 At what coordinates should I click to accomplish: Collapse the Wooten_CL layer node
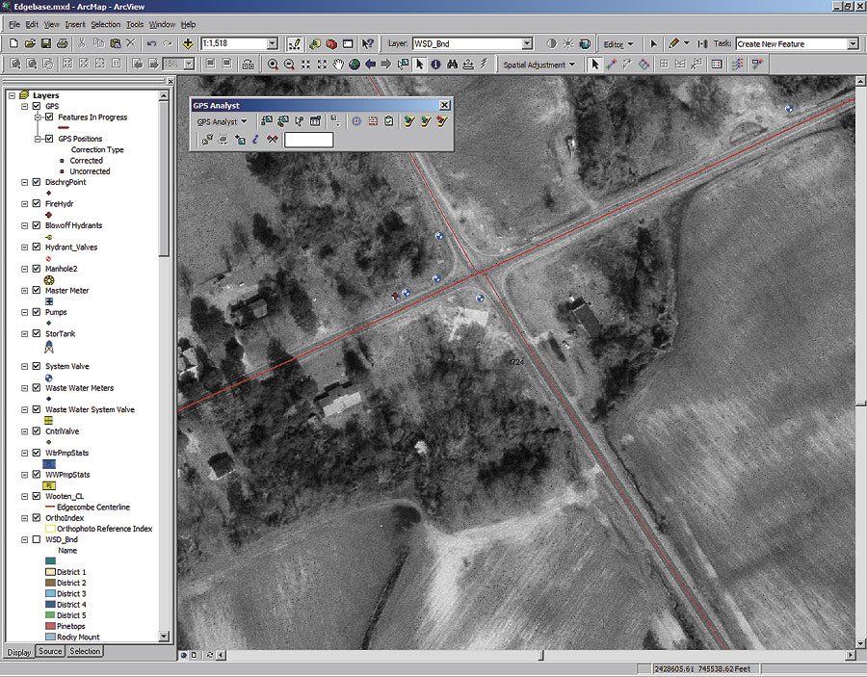pos(24,496)
